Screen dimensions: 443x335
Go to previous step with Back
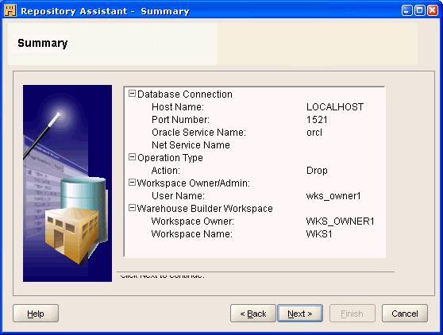253,314
